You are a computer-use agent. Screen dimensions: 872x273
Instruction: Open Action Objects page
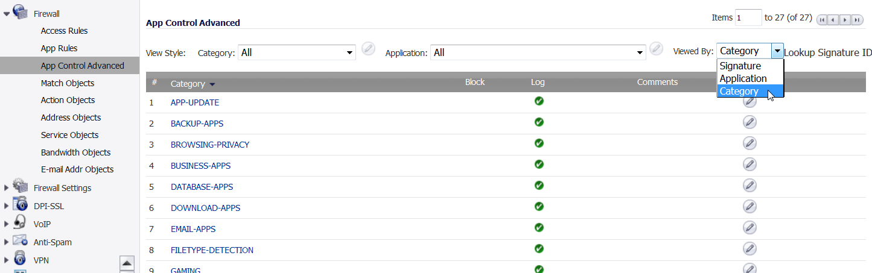point(68,100)
